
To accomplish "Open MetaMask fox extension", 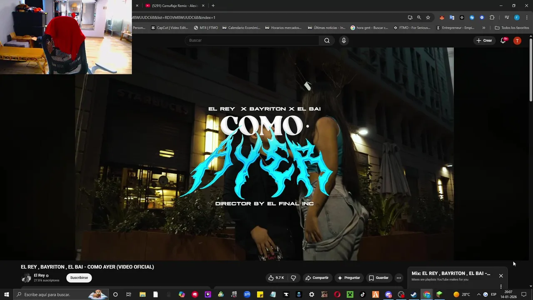I will [442, 17].
